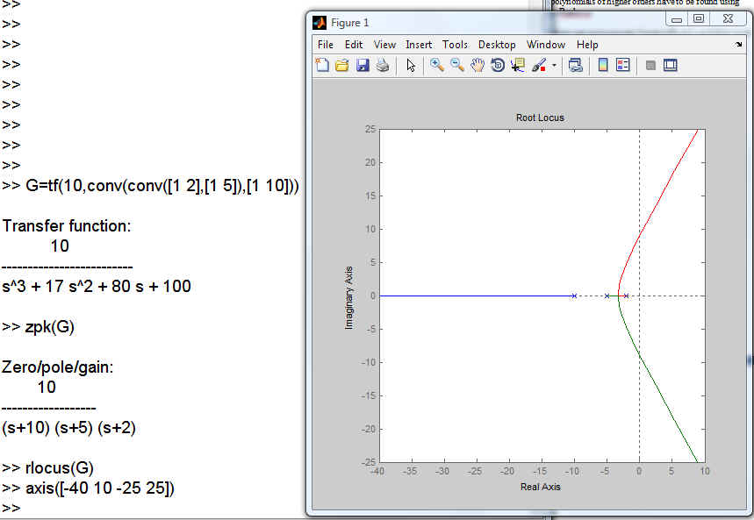Activate the Zoom Out magnifier tool

click(x=456, y=65)
